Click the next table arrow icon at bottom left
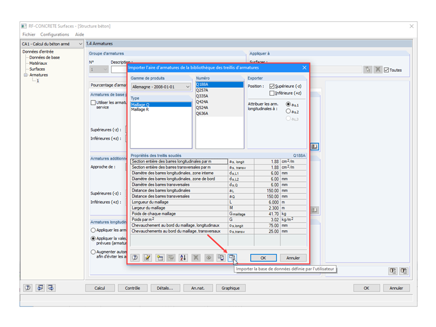 51,288
